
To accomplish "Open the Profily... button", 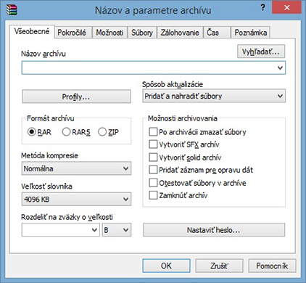I will (x=76, y=97).
